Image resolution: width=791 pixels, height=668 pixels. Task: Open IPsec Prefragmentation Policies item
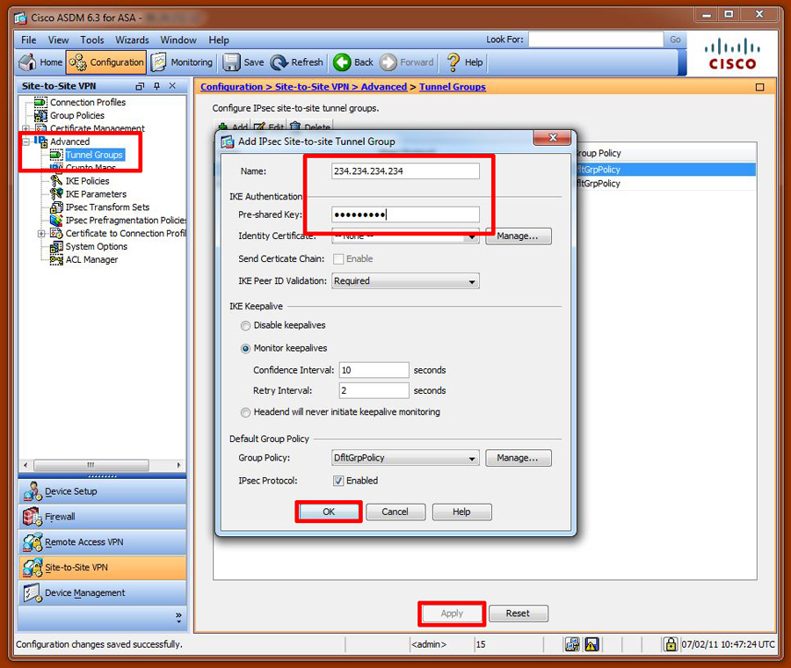126,221
